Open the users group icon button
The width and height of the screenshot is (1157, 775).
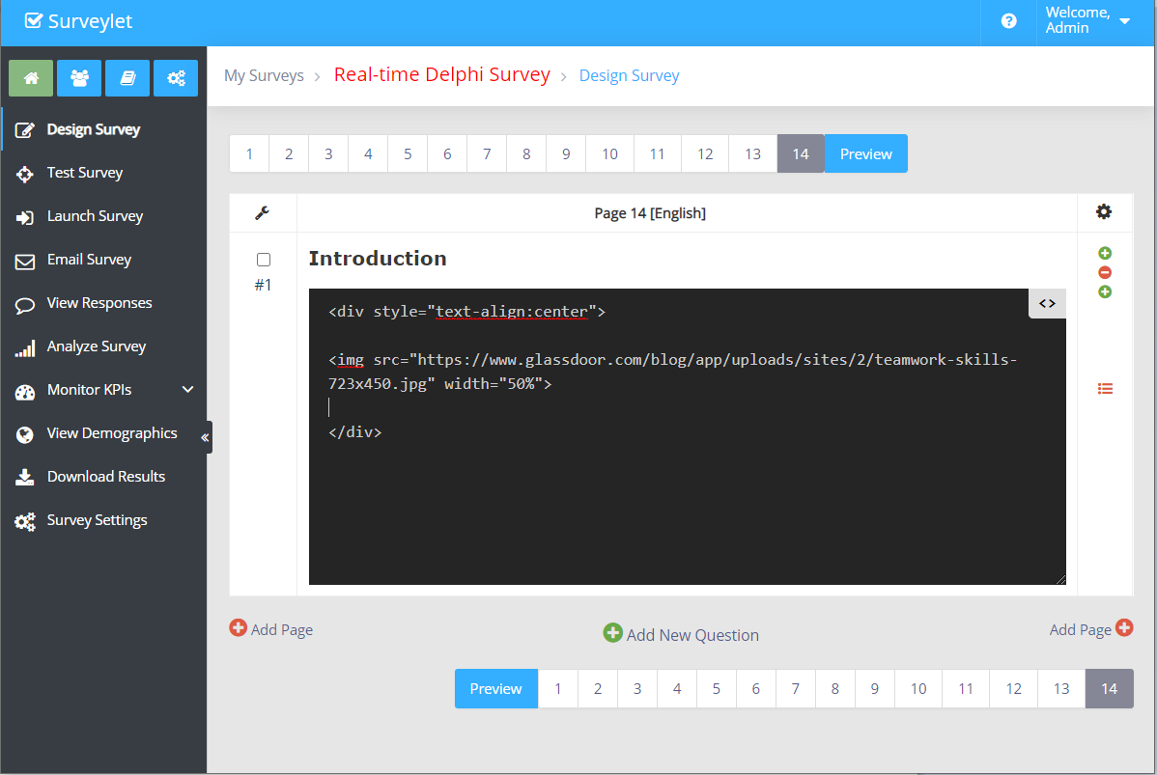point(79,78)
